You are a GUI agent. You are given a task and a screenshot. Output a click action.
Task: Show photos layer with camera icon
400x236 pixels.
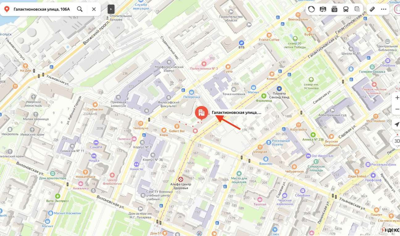click(x=334, y=9)
